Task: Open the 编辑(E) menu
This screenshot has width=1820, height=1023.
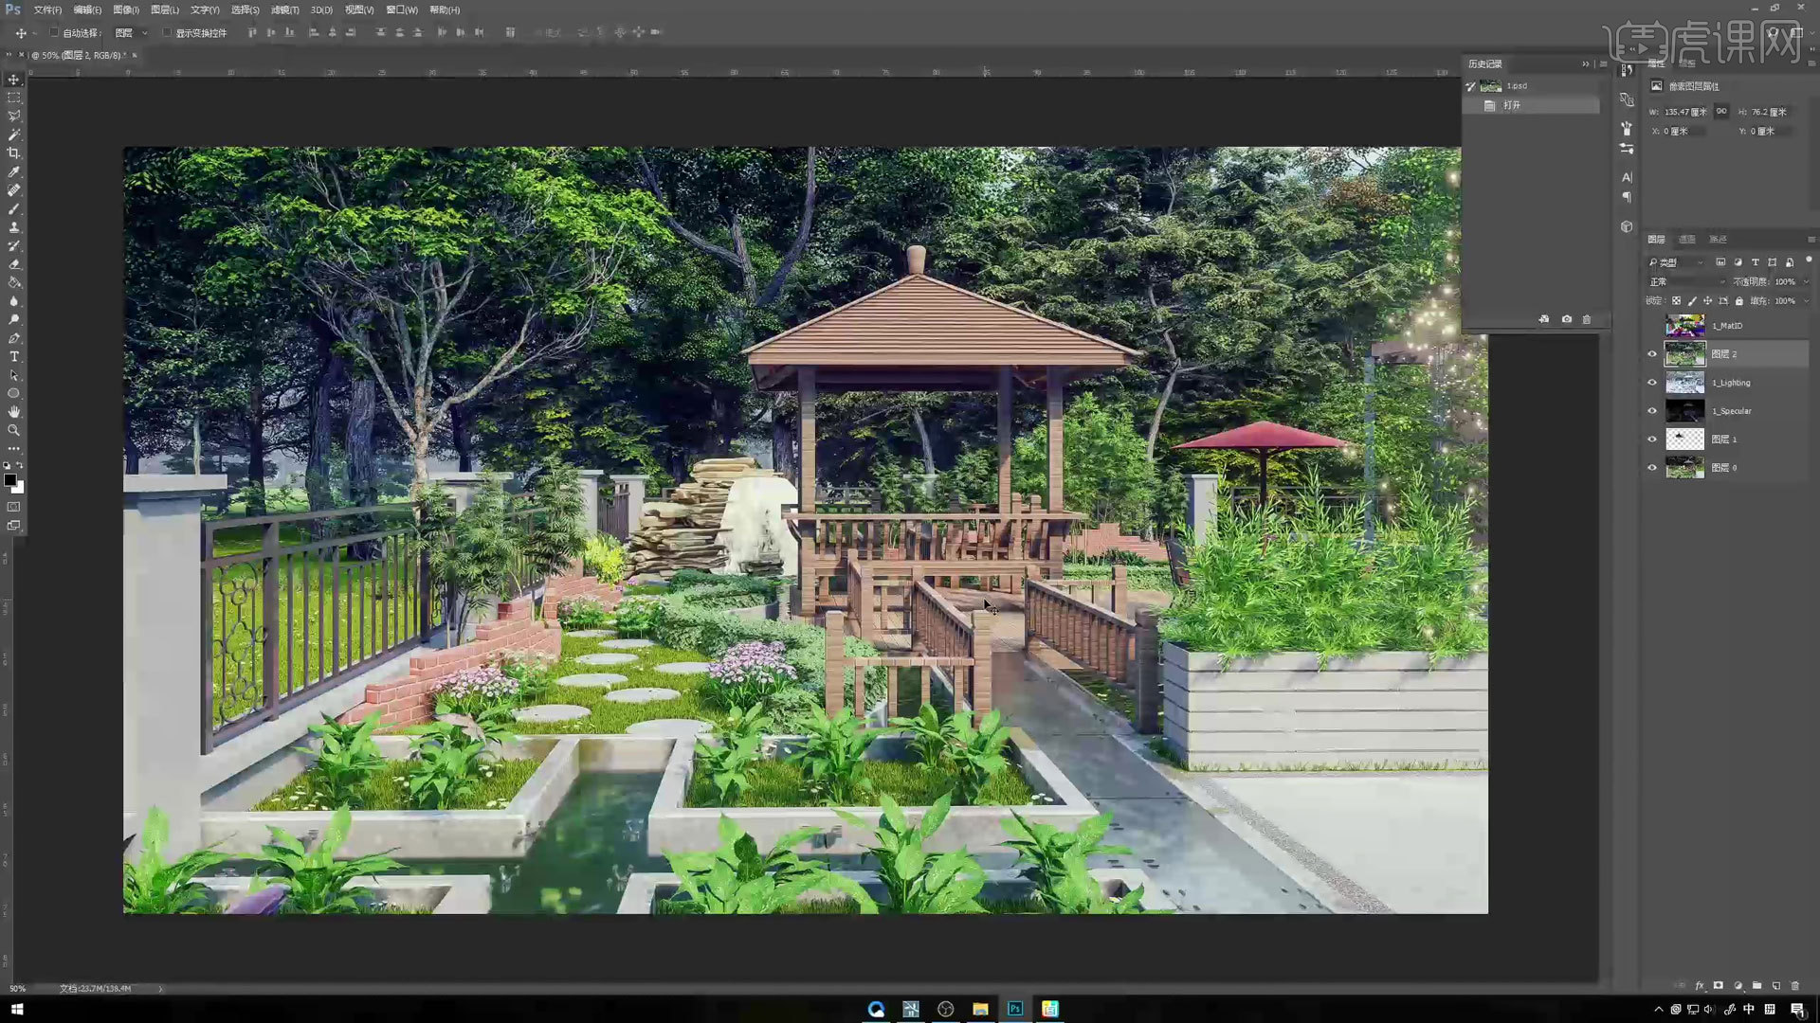Action: [87, 9]
